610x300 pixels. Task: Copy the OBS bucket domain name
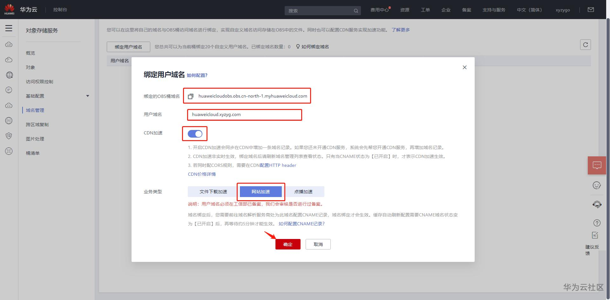coord(191,96)
